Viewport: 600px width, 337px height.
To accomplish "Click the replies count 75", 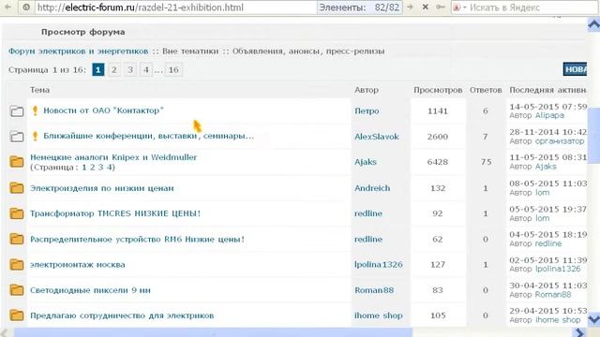I will [x=486, y=162].
